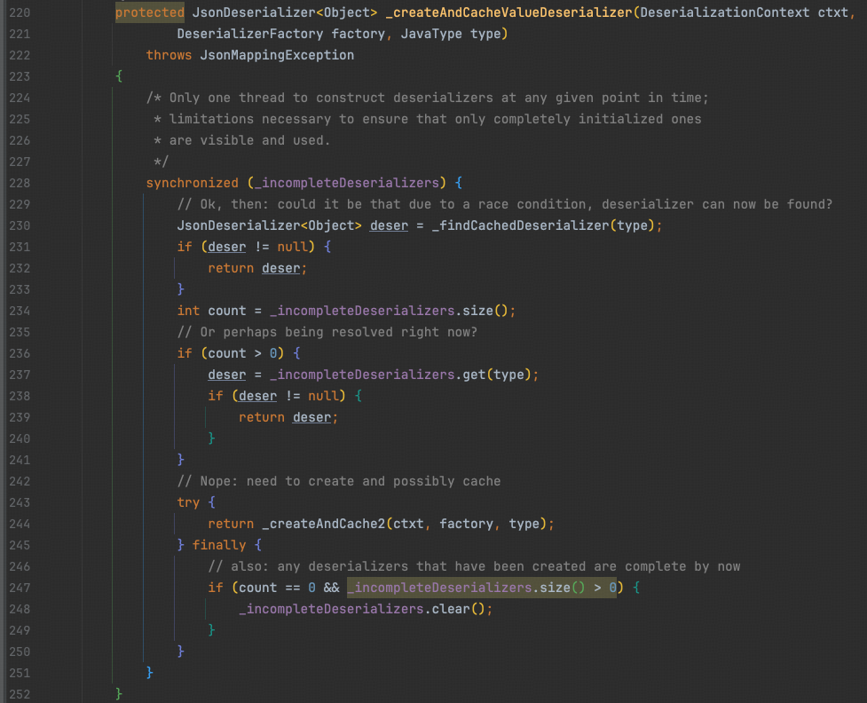Click the opening brace on line 223
This screenshot has width=867, height=703.
[119, 76]
